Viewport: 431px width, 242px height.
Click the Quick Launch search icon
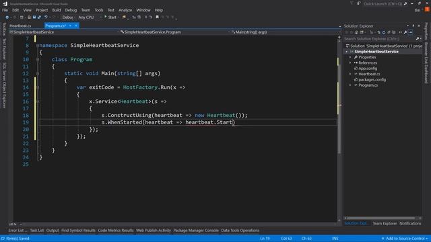pyautogui.click(x=405, y=3)
